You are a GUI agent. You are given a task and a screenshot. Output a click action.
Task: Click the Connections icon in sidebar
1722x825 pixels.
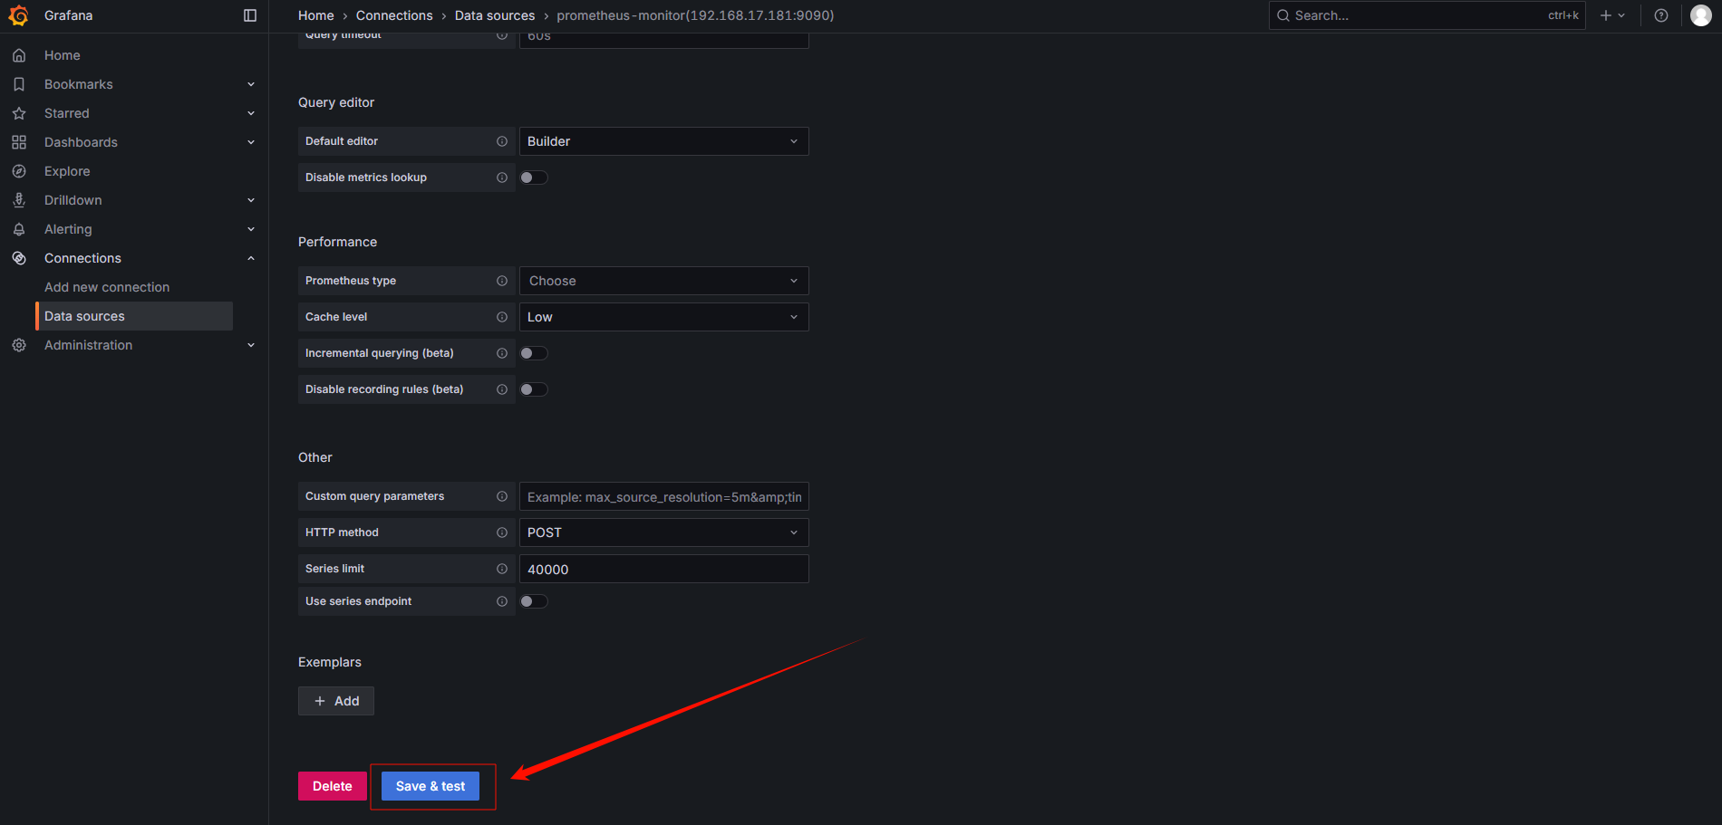[19, 258]
